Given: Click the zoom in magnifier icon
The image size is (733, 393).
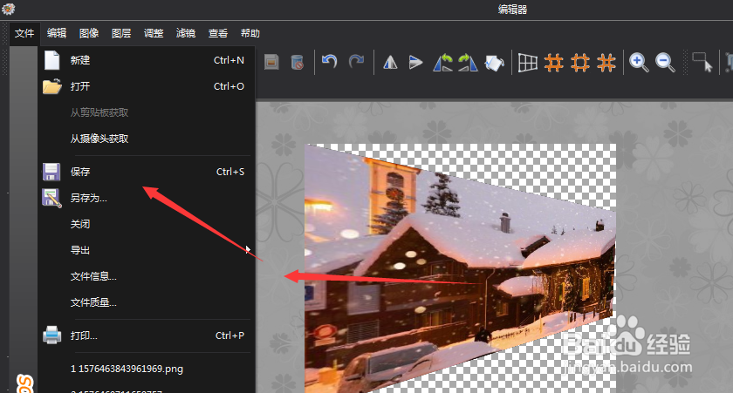Looking at the screenshot, I should tap(639, 63).
